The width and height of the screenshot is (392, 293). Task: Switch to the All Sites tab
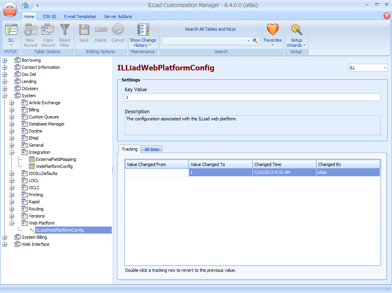click(x=152, y=149)
